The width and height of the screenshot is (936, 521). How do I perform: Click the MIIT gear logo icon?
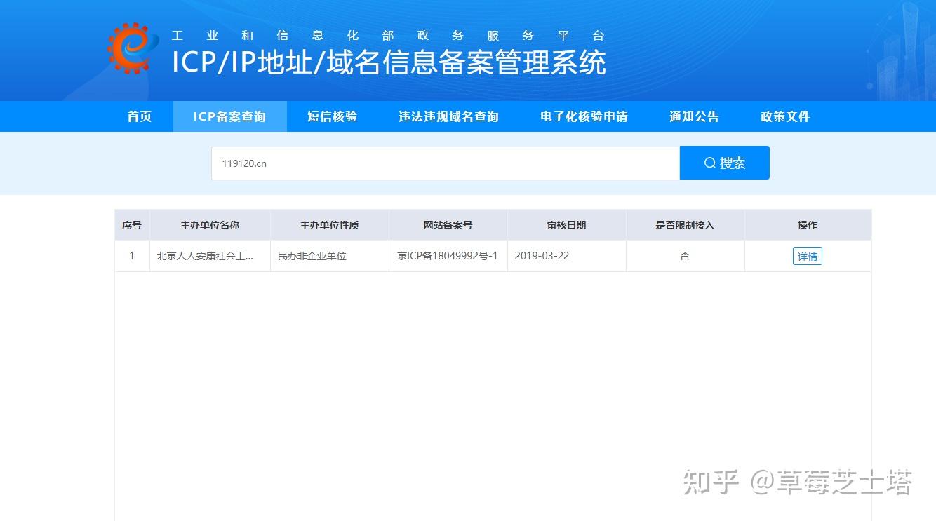point(133,48)
